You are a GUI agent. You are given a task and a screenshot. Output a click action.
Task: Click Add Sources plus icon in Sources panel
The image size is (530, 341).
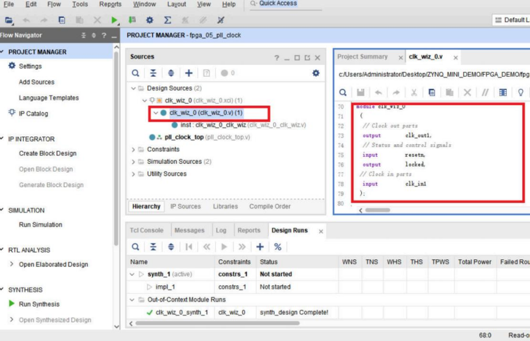189,73
